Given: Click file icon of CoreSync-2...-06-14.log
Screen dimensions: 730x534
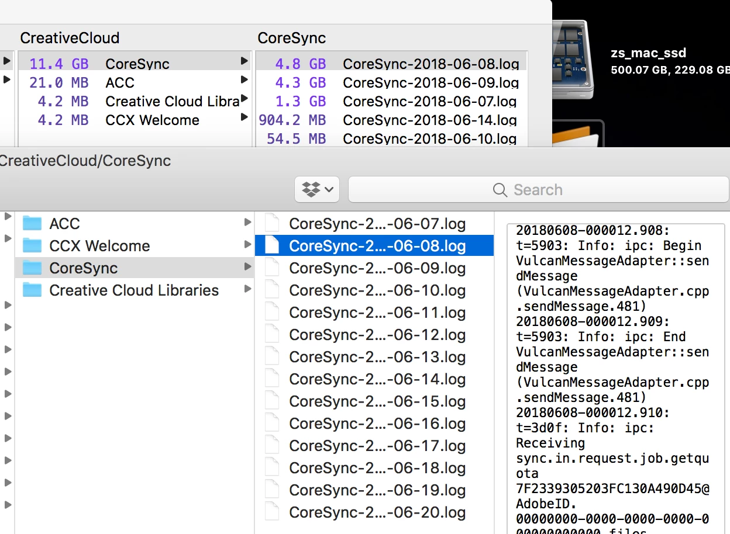Looking at the screenshot, I should (272, 379).
